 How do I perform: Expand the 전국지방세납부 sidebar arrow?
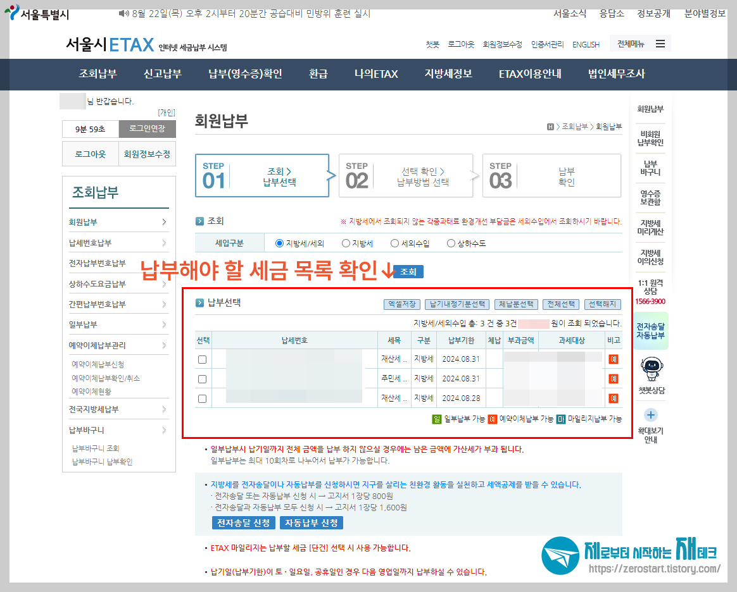[164, 409]
